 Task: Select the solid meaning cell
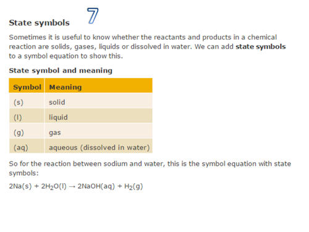click(x=98, y=101)
